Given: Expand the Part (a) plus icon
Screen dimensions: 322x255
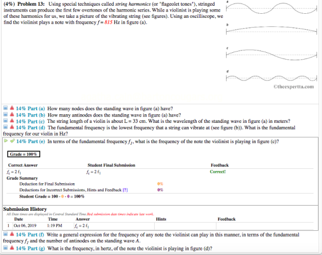Looking at the screenshot, I should point(6,108).
